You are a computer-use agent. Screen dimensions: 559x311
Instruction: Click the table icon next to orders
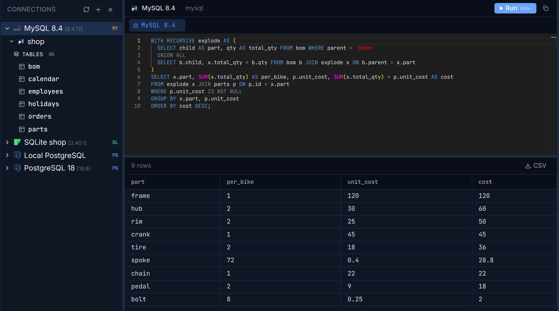point(22,117)
